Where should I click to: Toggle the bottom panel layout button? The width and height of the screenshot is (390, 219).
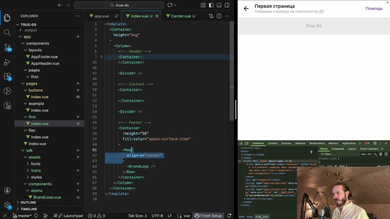219,5
